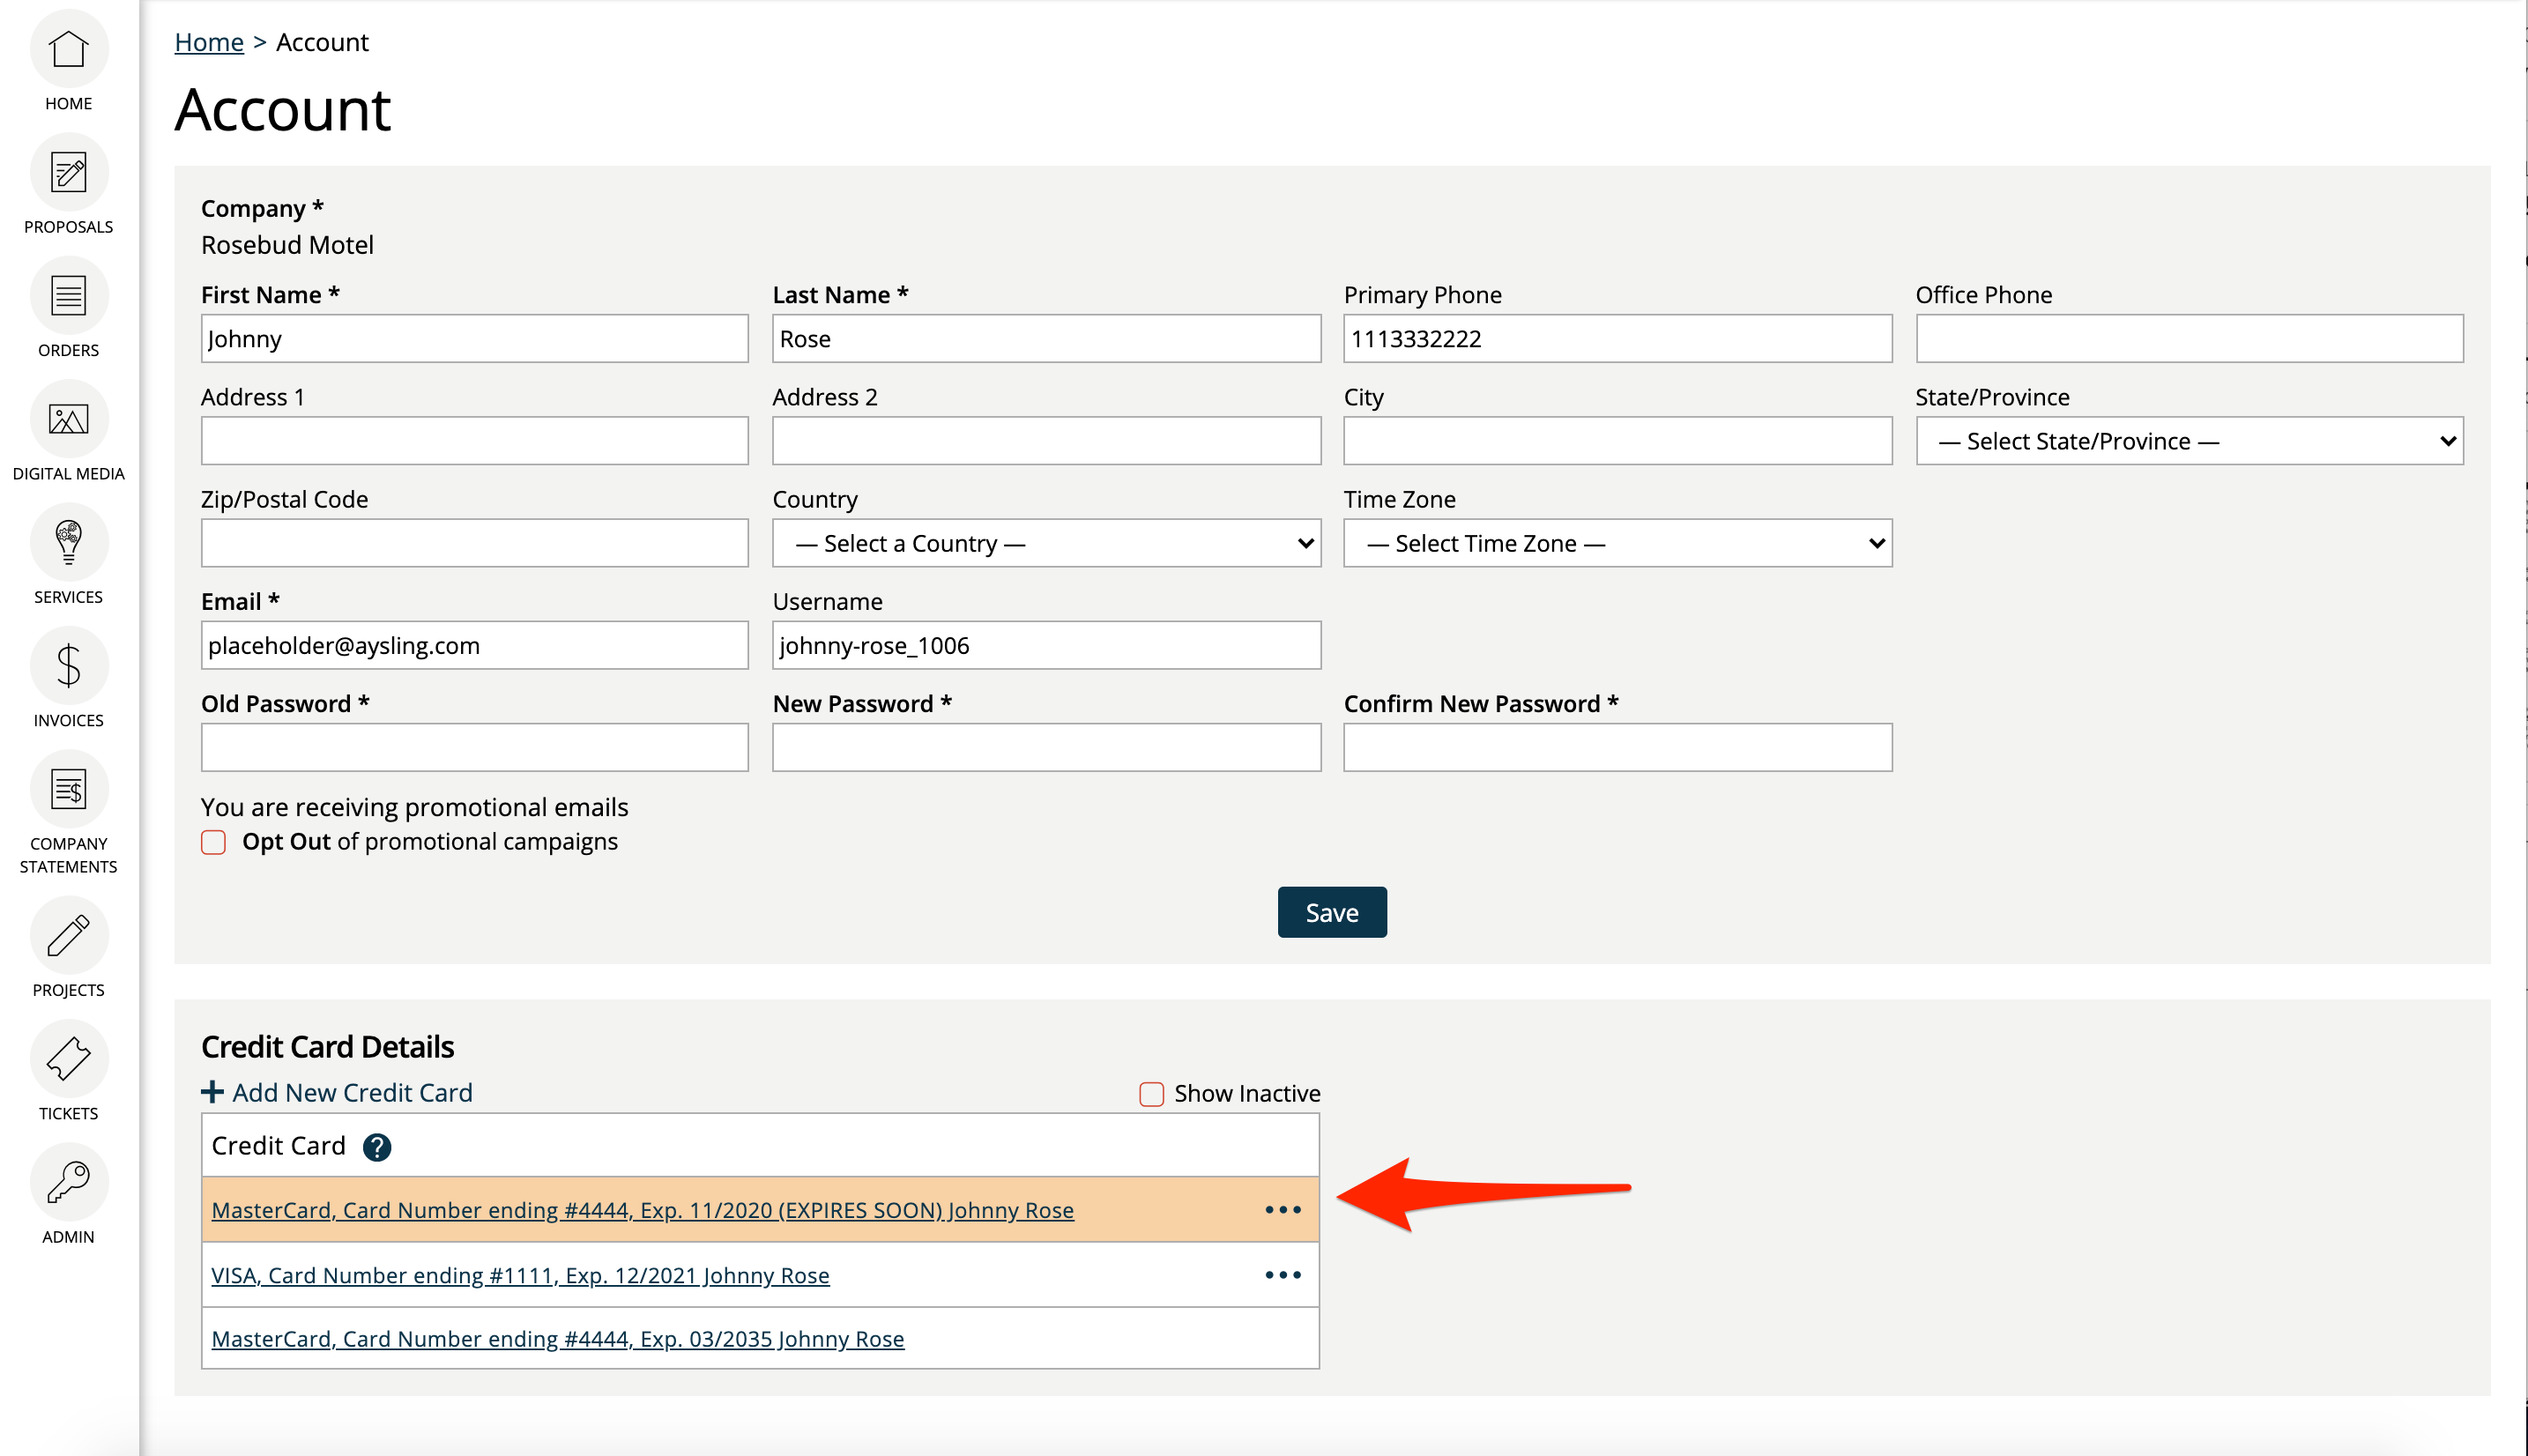Select a Country from dropdown
The width and height of the screenshot is (2528, 1456).
1045,541
